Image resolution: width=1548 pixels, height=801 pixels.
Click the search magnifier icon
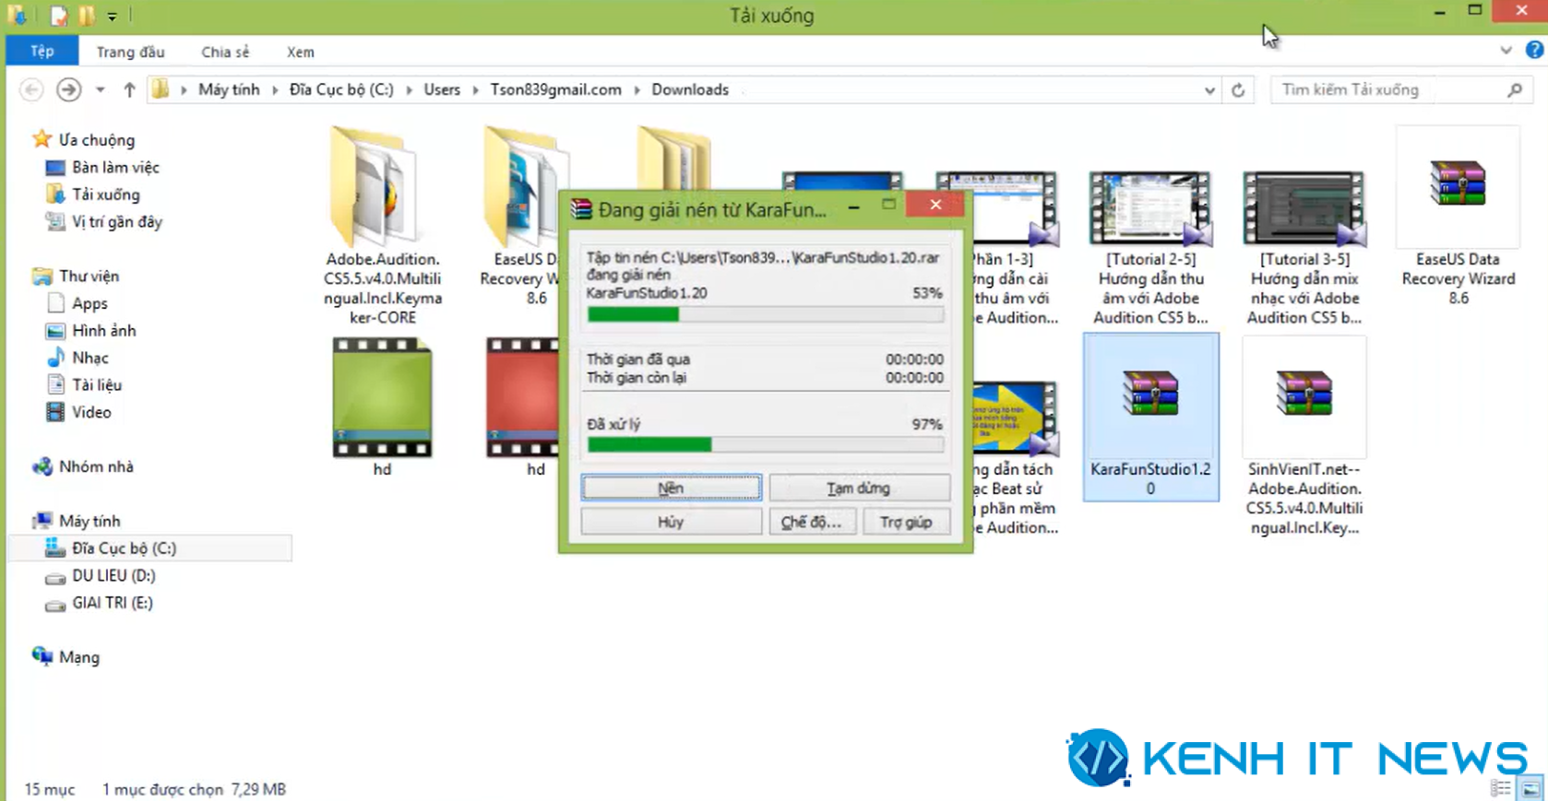coord(1515,89)
